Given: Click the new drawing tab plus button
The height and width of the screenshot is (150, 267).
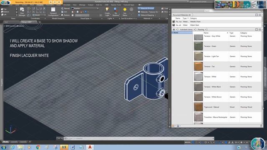Looking at the screenshot, I should [x=40, y=22].
